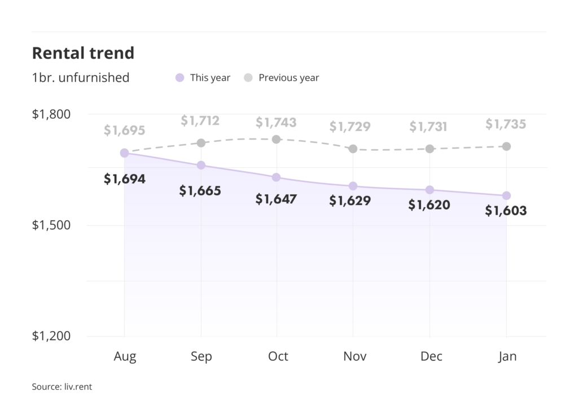Click the 'Rental trend' chart title
Image resolution: width=578 pixels, height=405 pixels.
pos(83,53)
